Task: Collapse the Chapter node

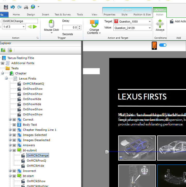Action: click(2, 73)
